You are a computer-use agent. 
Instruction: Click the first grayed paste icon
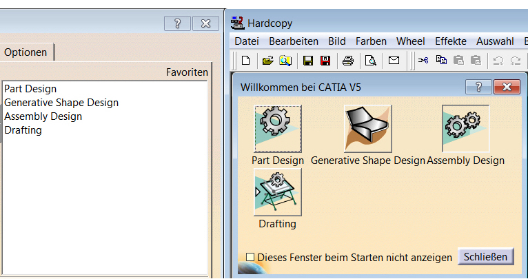tap(458, 61)
